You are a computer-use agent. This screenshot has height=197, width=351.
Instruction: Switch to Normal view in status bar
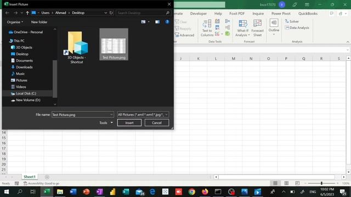point(275,183)
